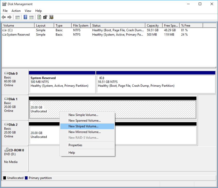The width and height of the screenshot is (218, 188).
Task: Click 'Healthy (Boot, Page File, Crash Dum...' status cell
Action: [118, 30]
